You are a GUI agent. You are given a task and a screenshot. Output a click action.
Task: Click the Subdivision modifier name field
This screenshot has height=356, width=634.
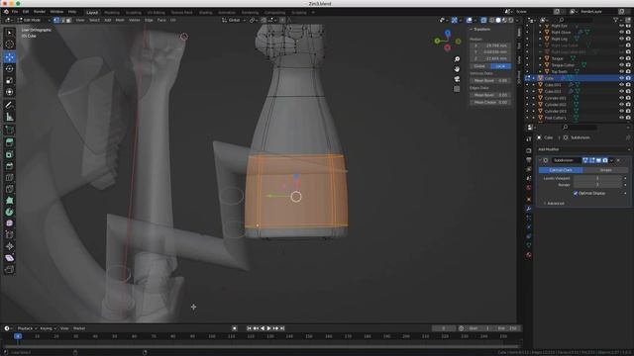[566, 160]
